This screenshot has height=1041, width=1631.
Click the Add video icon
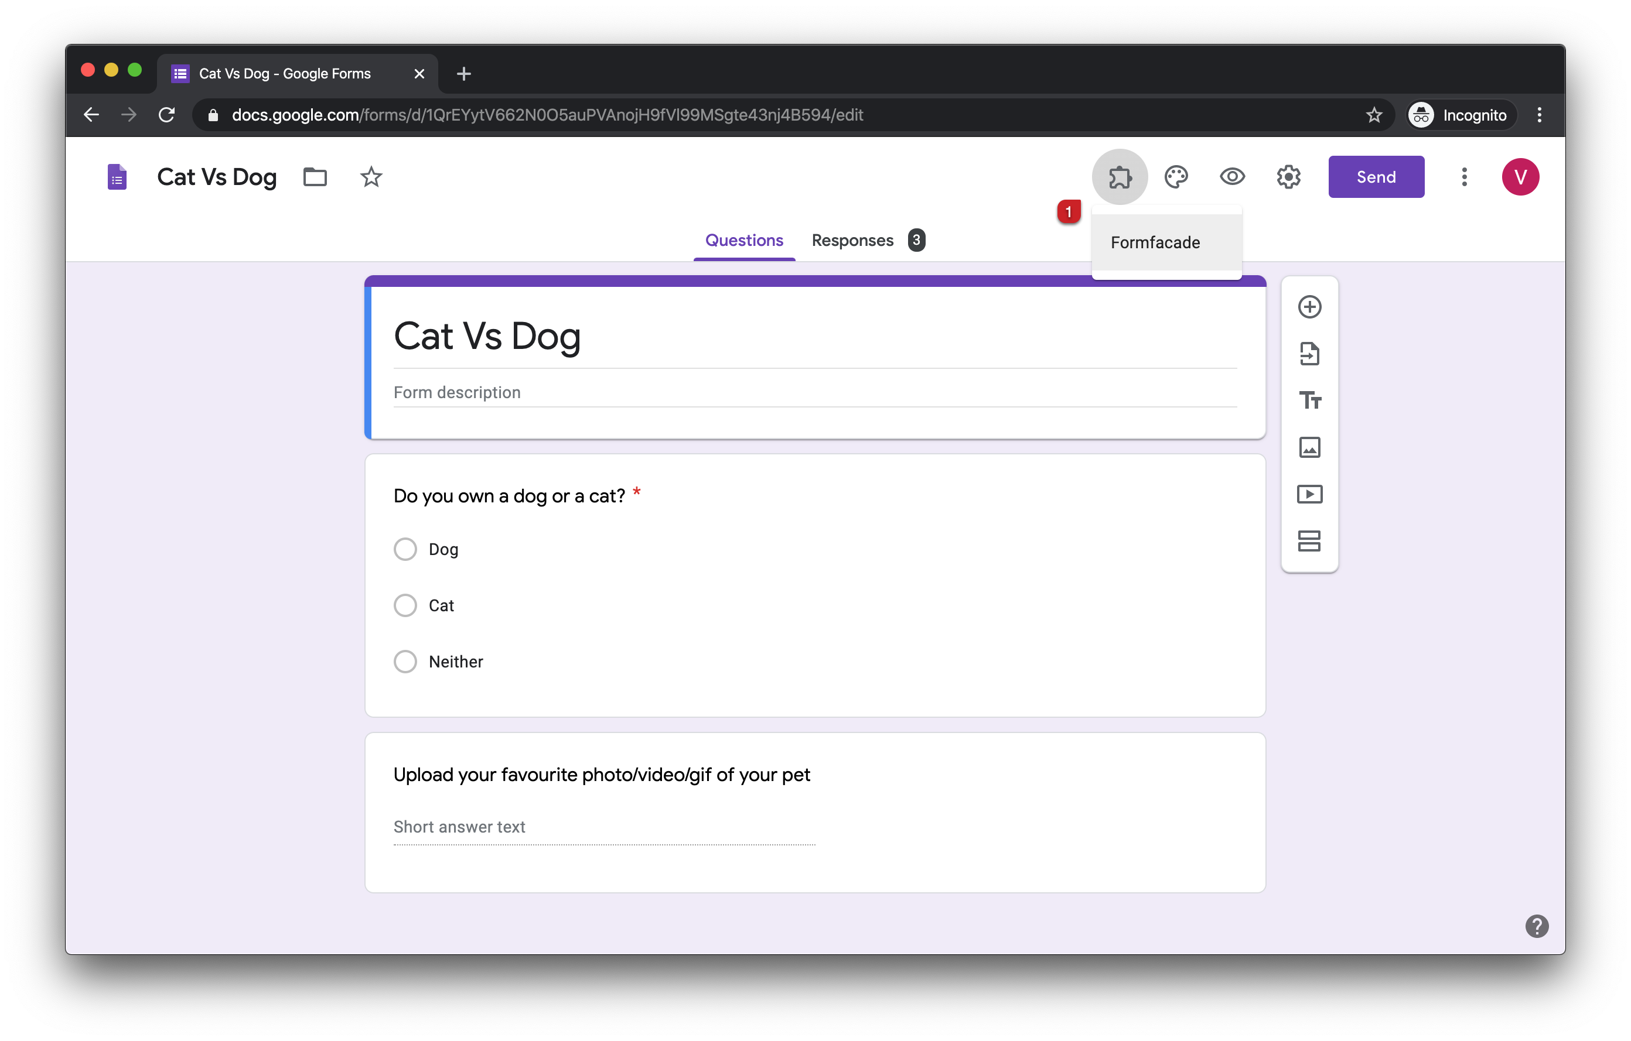[1309, 494]
